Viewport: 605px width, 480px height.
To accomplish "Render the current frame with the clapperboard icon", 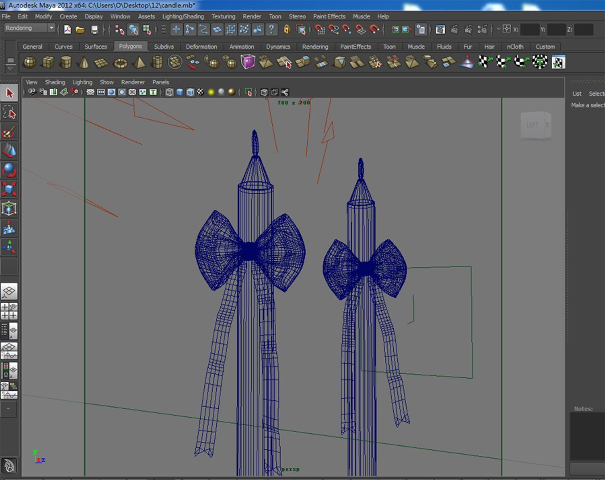I will tap(454, 30).
